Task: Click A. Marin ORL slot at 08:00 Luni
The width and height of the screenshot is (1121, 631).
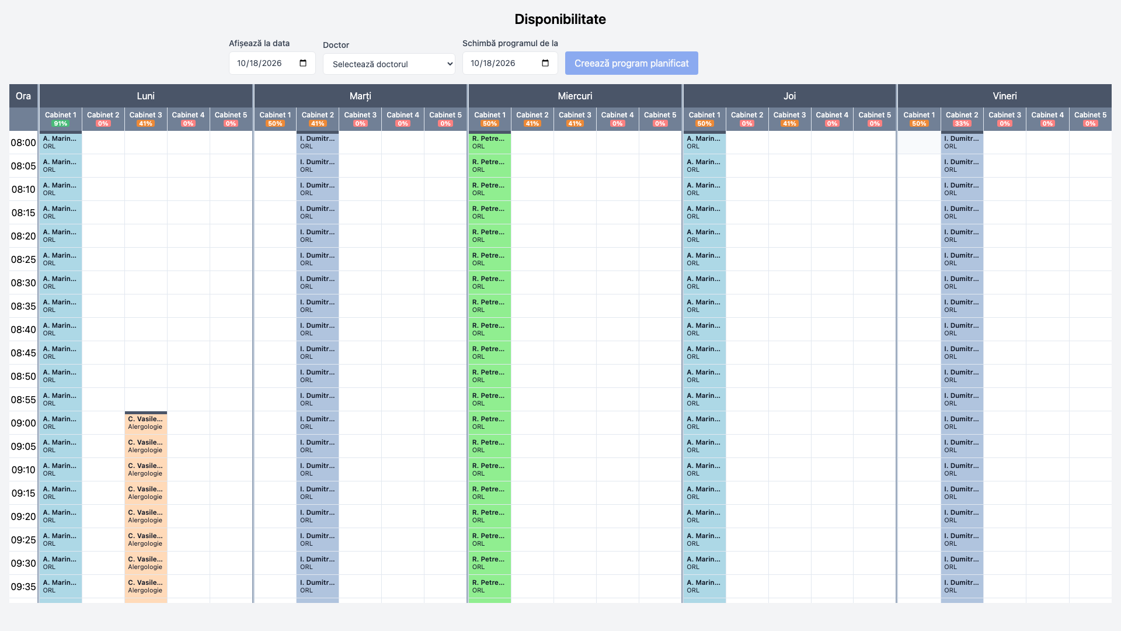Action: click(x=61, y=143)
